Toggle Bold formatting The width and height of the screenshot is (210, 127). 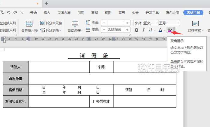click(x=136, y=30)
